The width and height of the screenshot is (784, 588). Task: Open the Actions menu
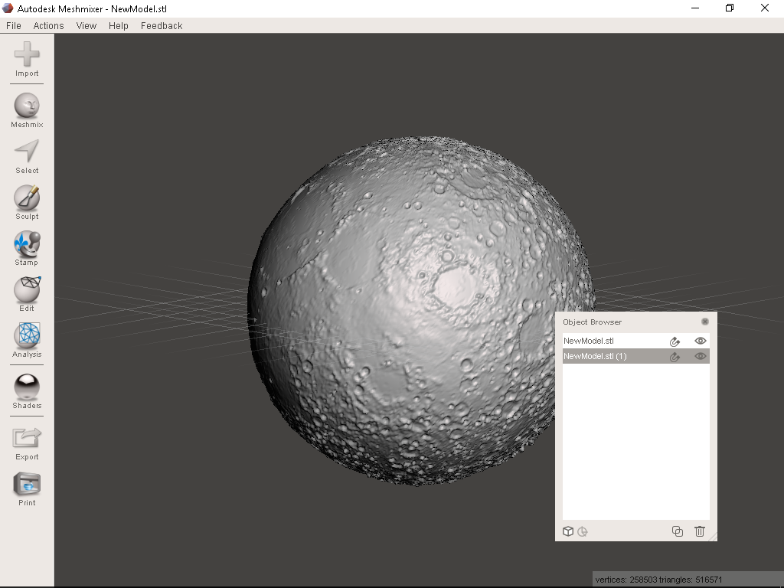click(47, 25)
